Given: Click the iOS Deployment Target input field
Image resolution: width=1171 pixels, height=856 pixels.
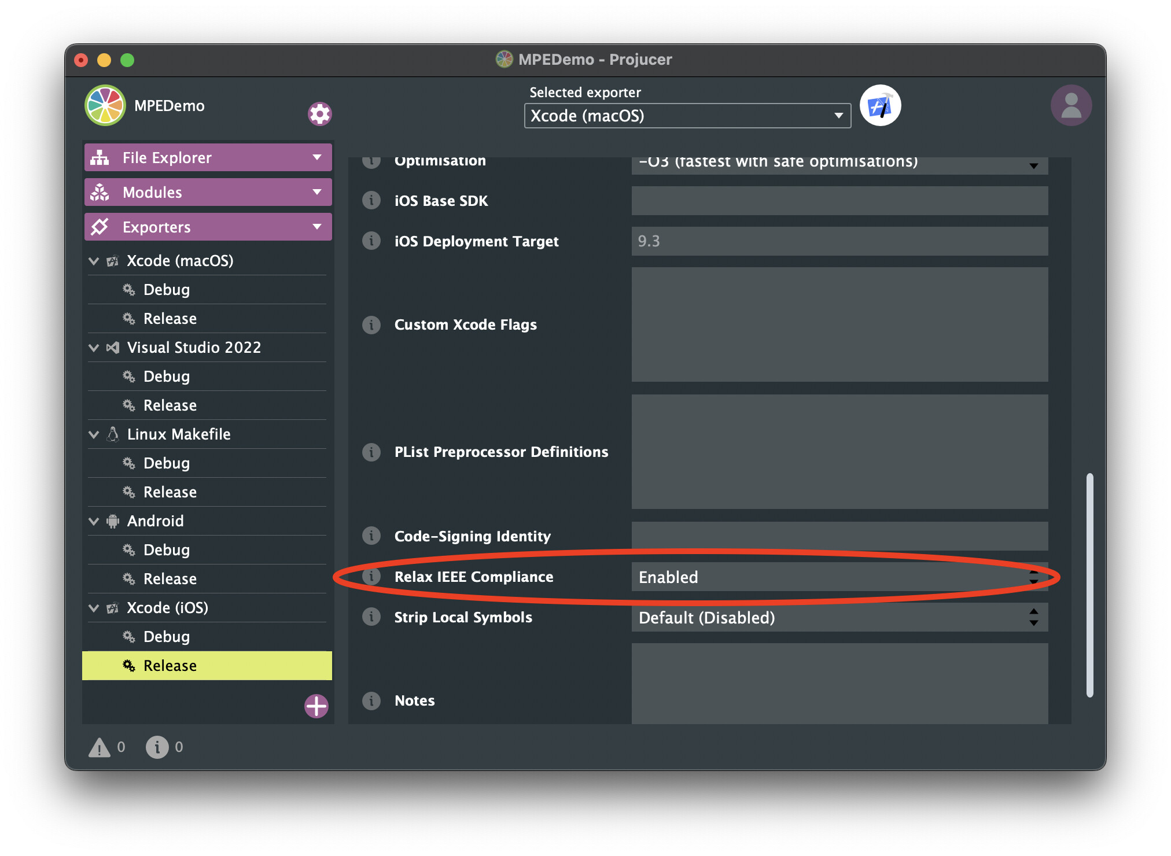Looking at the screenshot, I should pos(839,241).
